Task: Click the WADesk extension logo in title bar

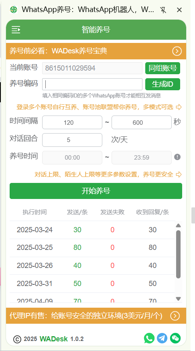Action: [x=14, y=10]
